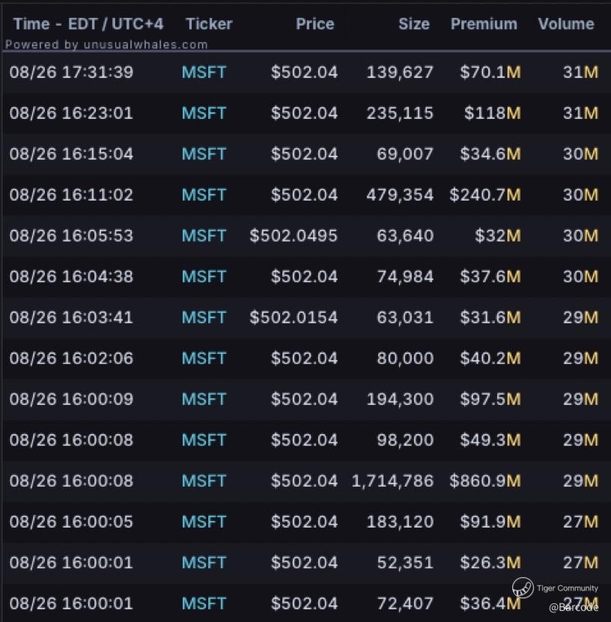Sort by the Volume column header

pos(565,24)
